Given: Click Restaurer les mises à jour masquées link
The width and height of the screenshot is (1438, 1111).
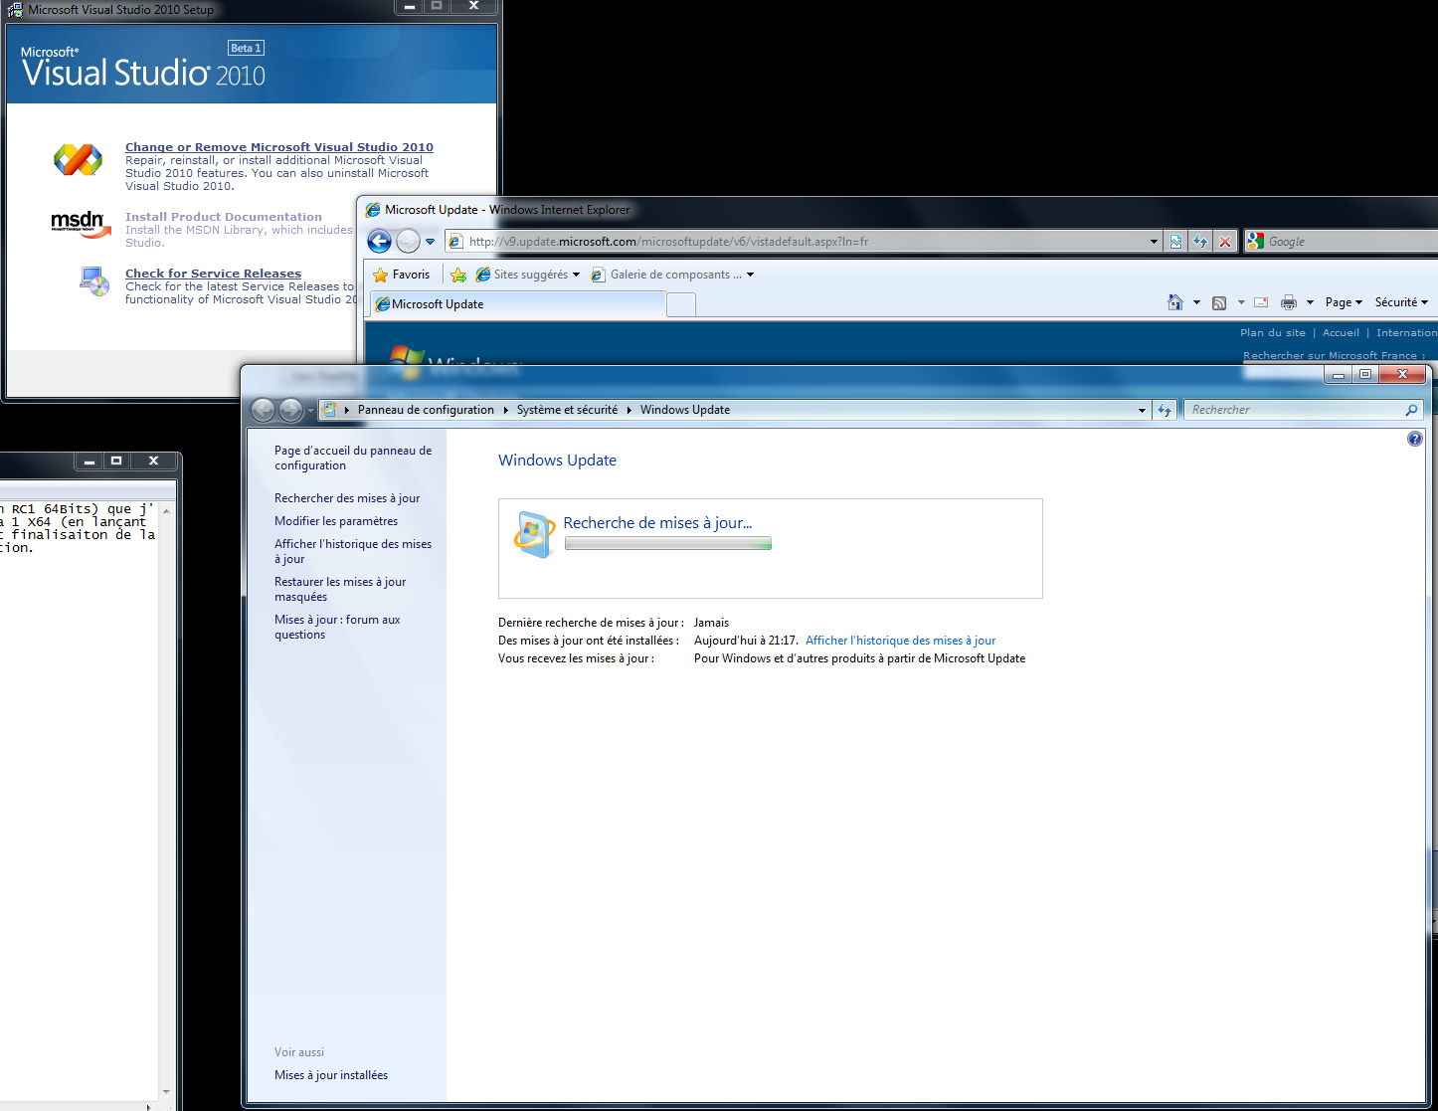Looking at the screenshot, I should pos(340,589).
